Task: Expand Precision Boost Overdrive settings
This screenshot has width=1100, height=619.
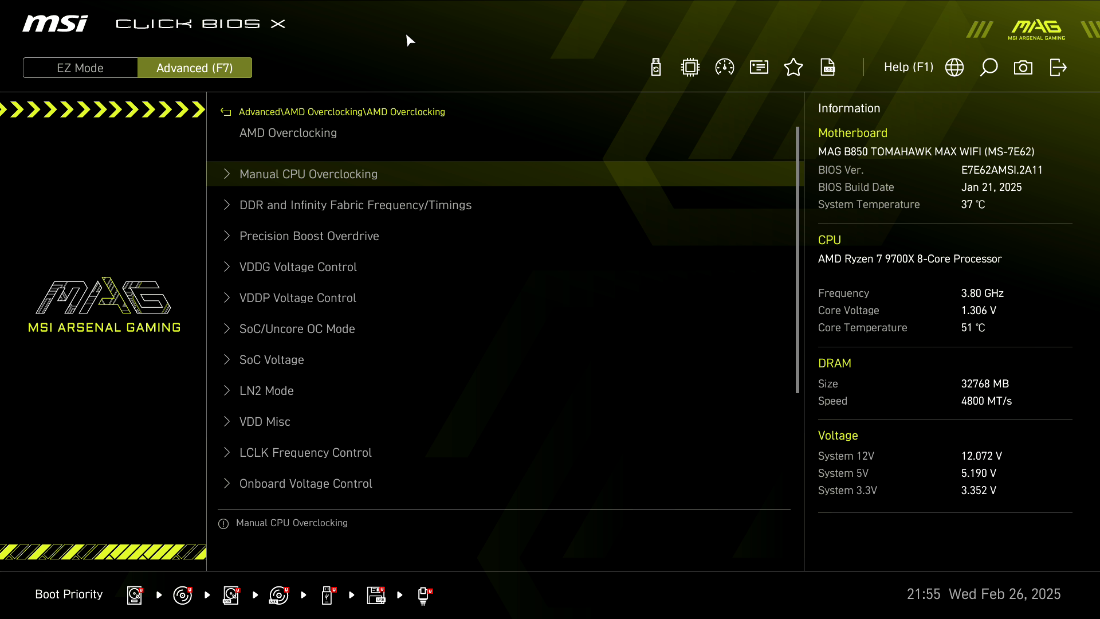Action: click(309, 236)
